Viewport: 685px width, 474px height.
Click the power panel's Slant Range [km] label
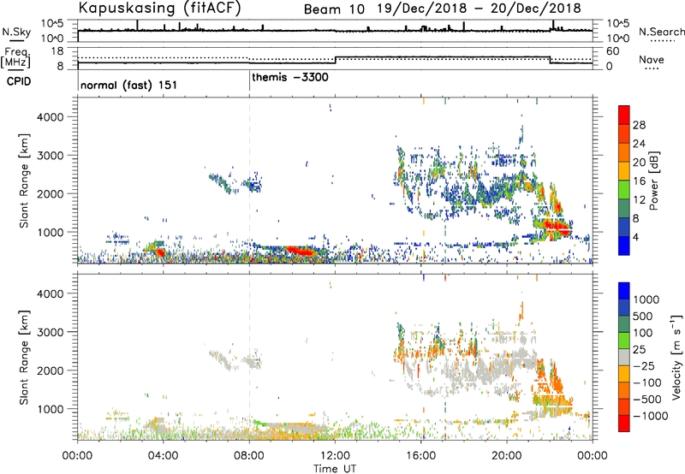24,181
